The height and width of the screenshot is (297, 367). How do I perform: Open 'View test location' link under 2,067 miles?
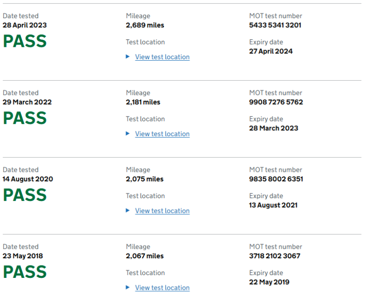point(162,287)
